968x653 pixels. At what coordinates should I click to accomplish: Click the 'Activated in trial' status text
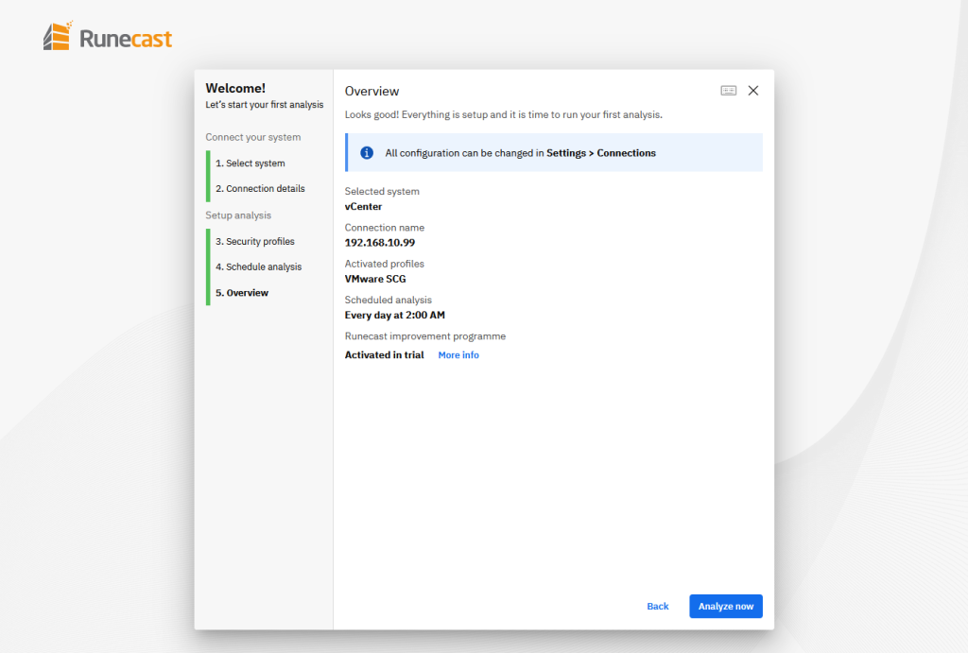click(384, 355)
